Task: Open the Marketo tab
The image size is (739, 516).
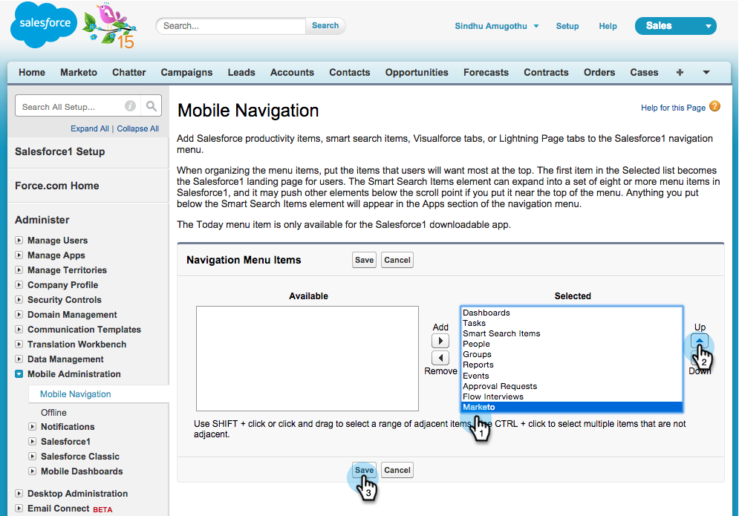Action: tap(78, 73)
